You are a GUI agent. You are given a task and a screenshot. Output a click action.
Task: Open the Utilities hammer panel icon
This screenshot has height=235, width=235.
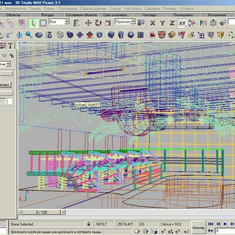(x=10, y=46)
